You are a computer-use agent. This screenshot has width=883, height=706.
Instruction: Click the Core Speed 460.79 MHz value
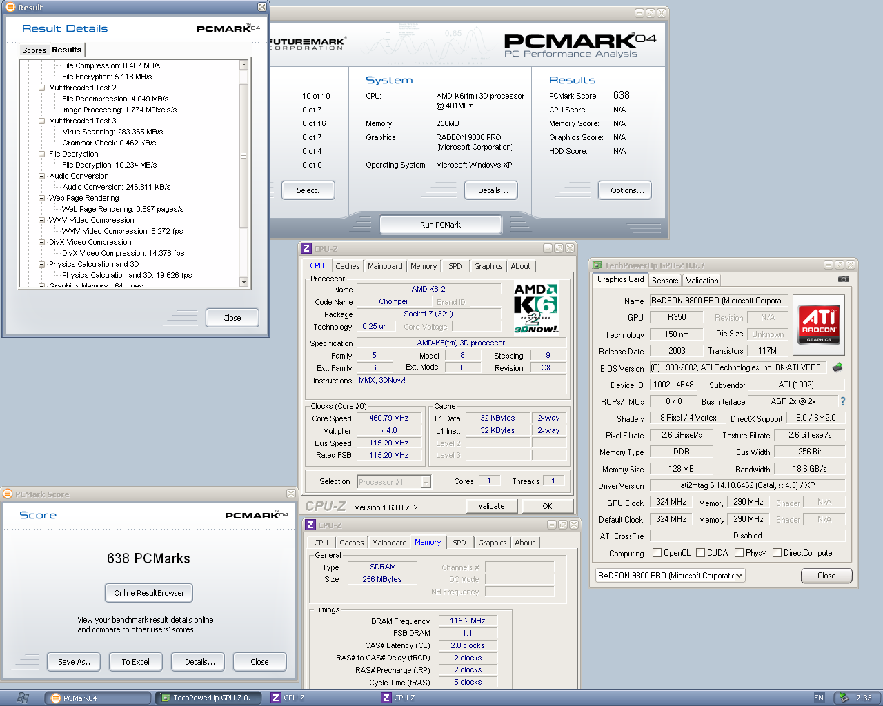coord(389,418)
